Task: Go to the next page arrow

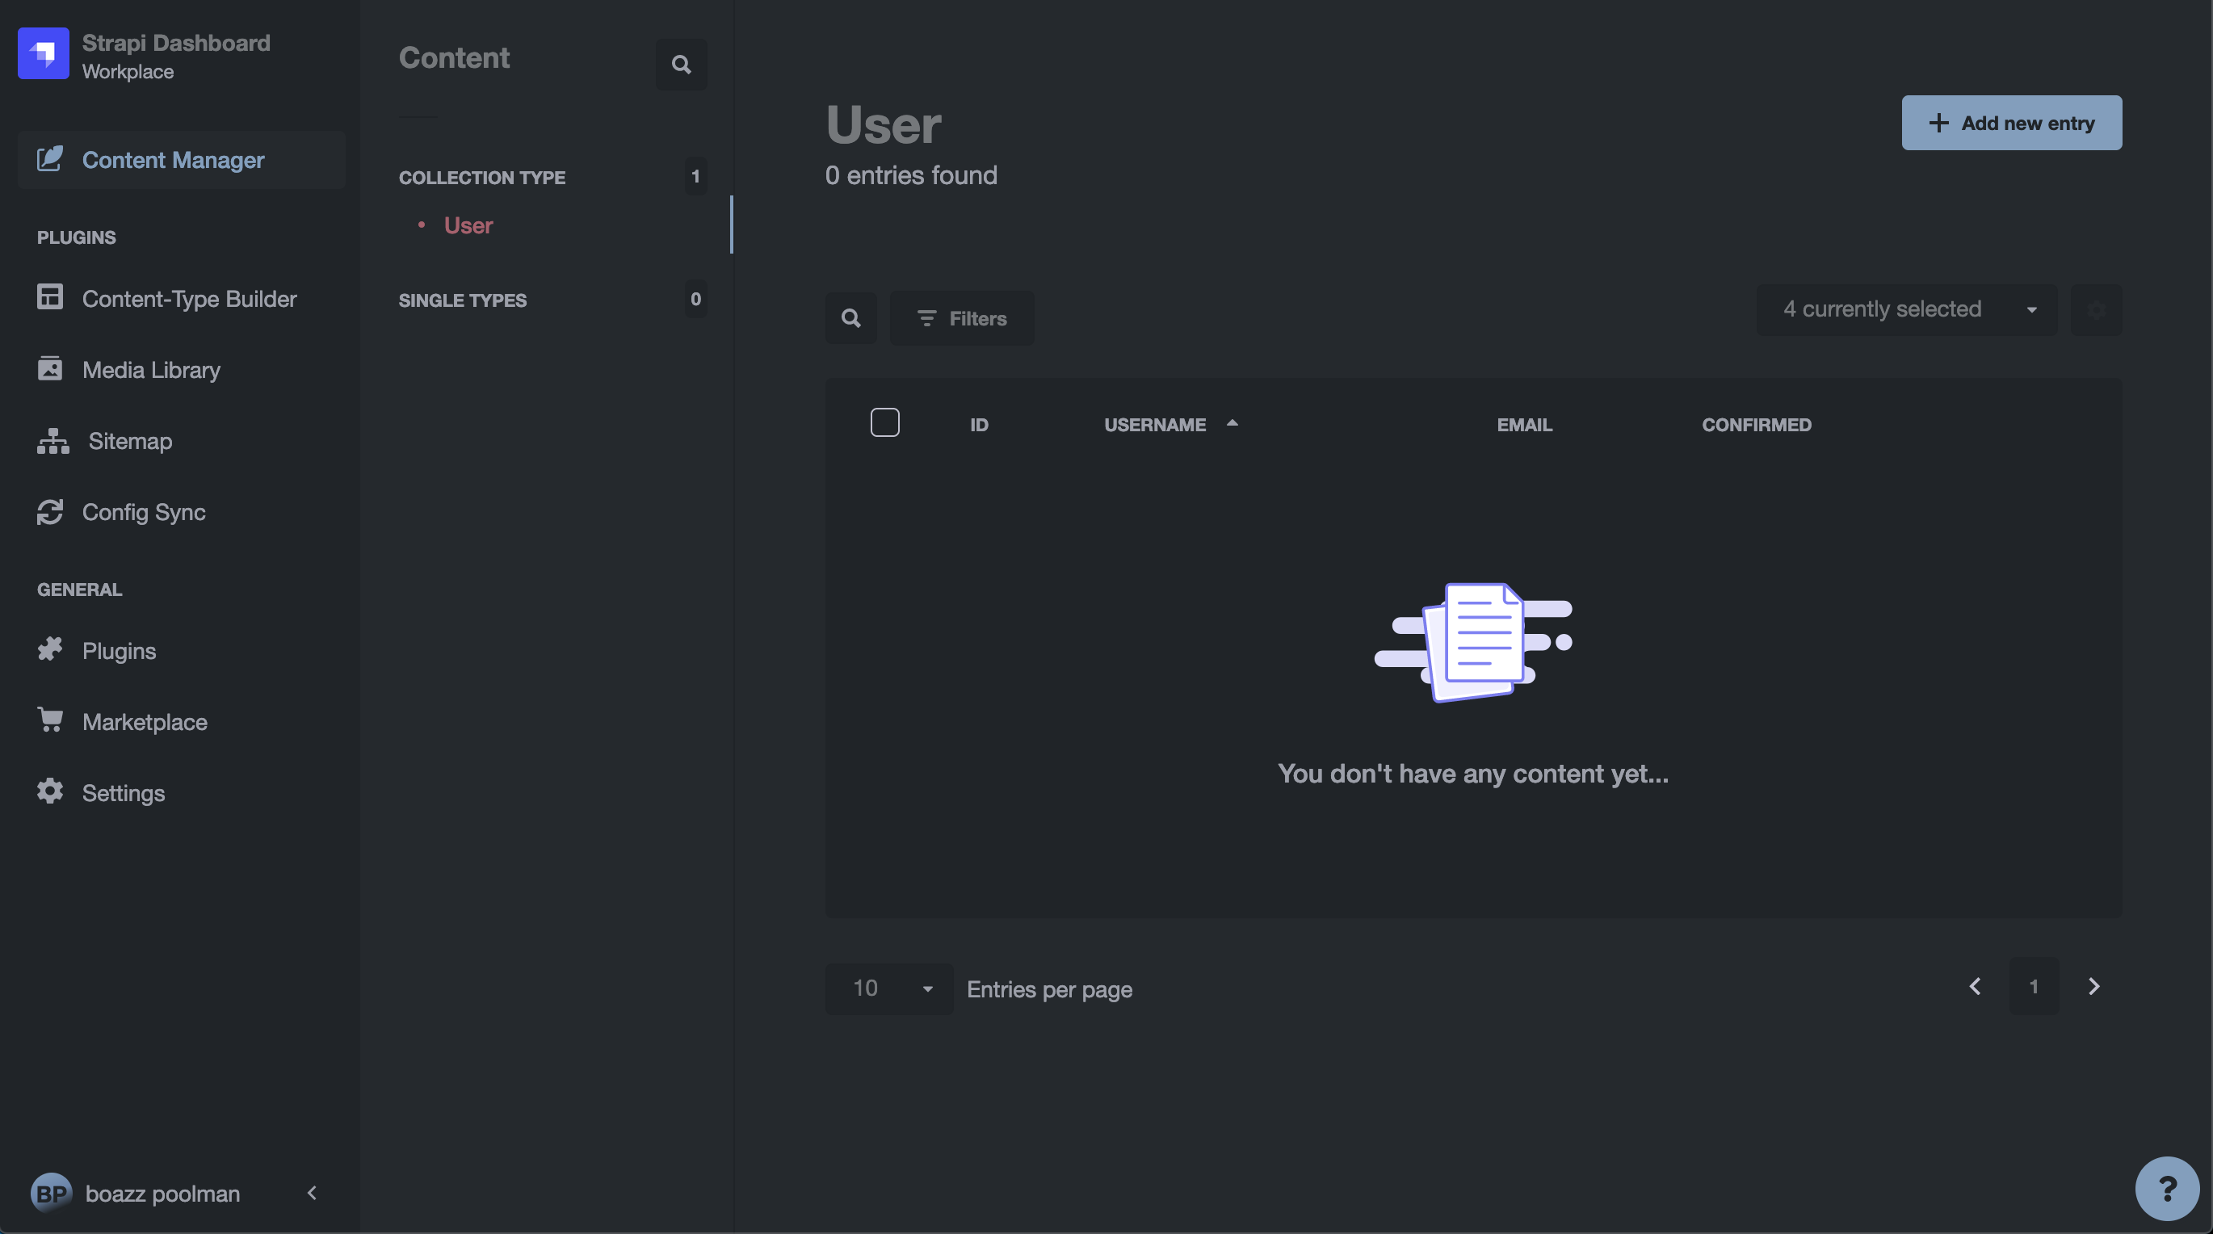Action: tap(2093, 987)
